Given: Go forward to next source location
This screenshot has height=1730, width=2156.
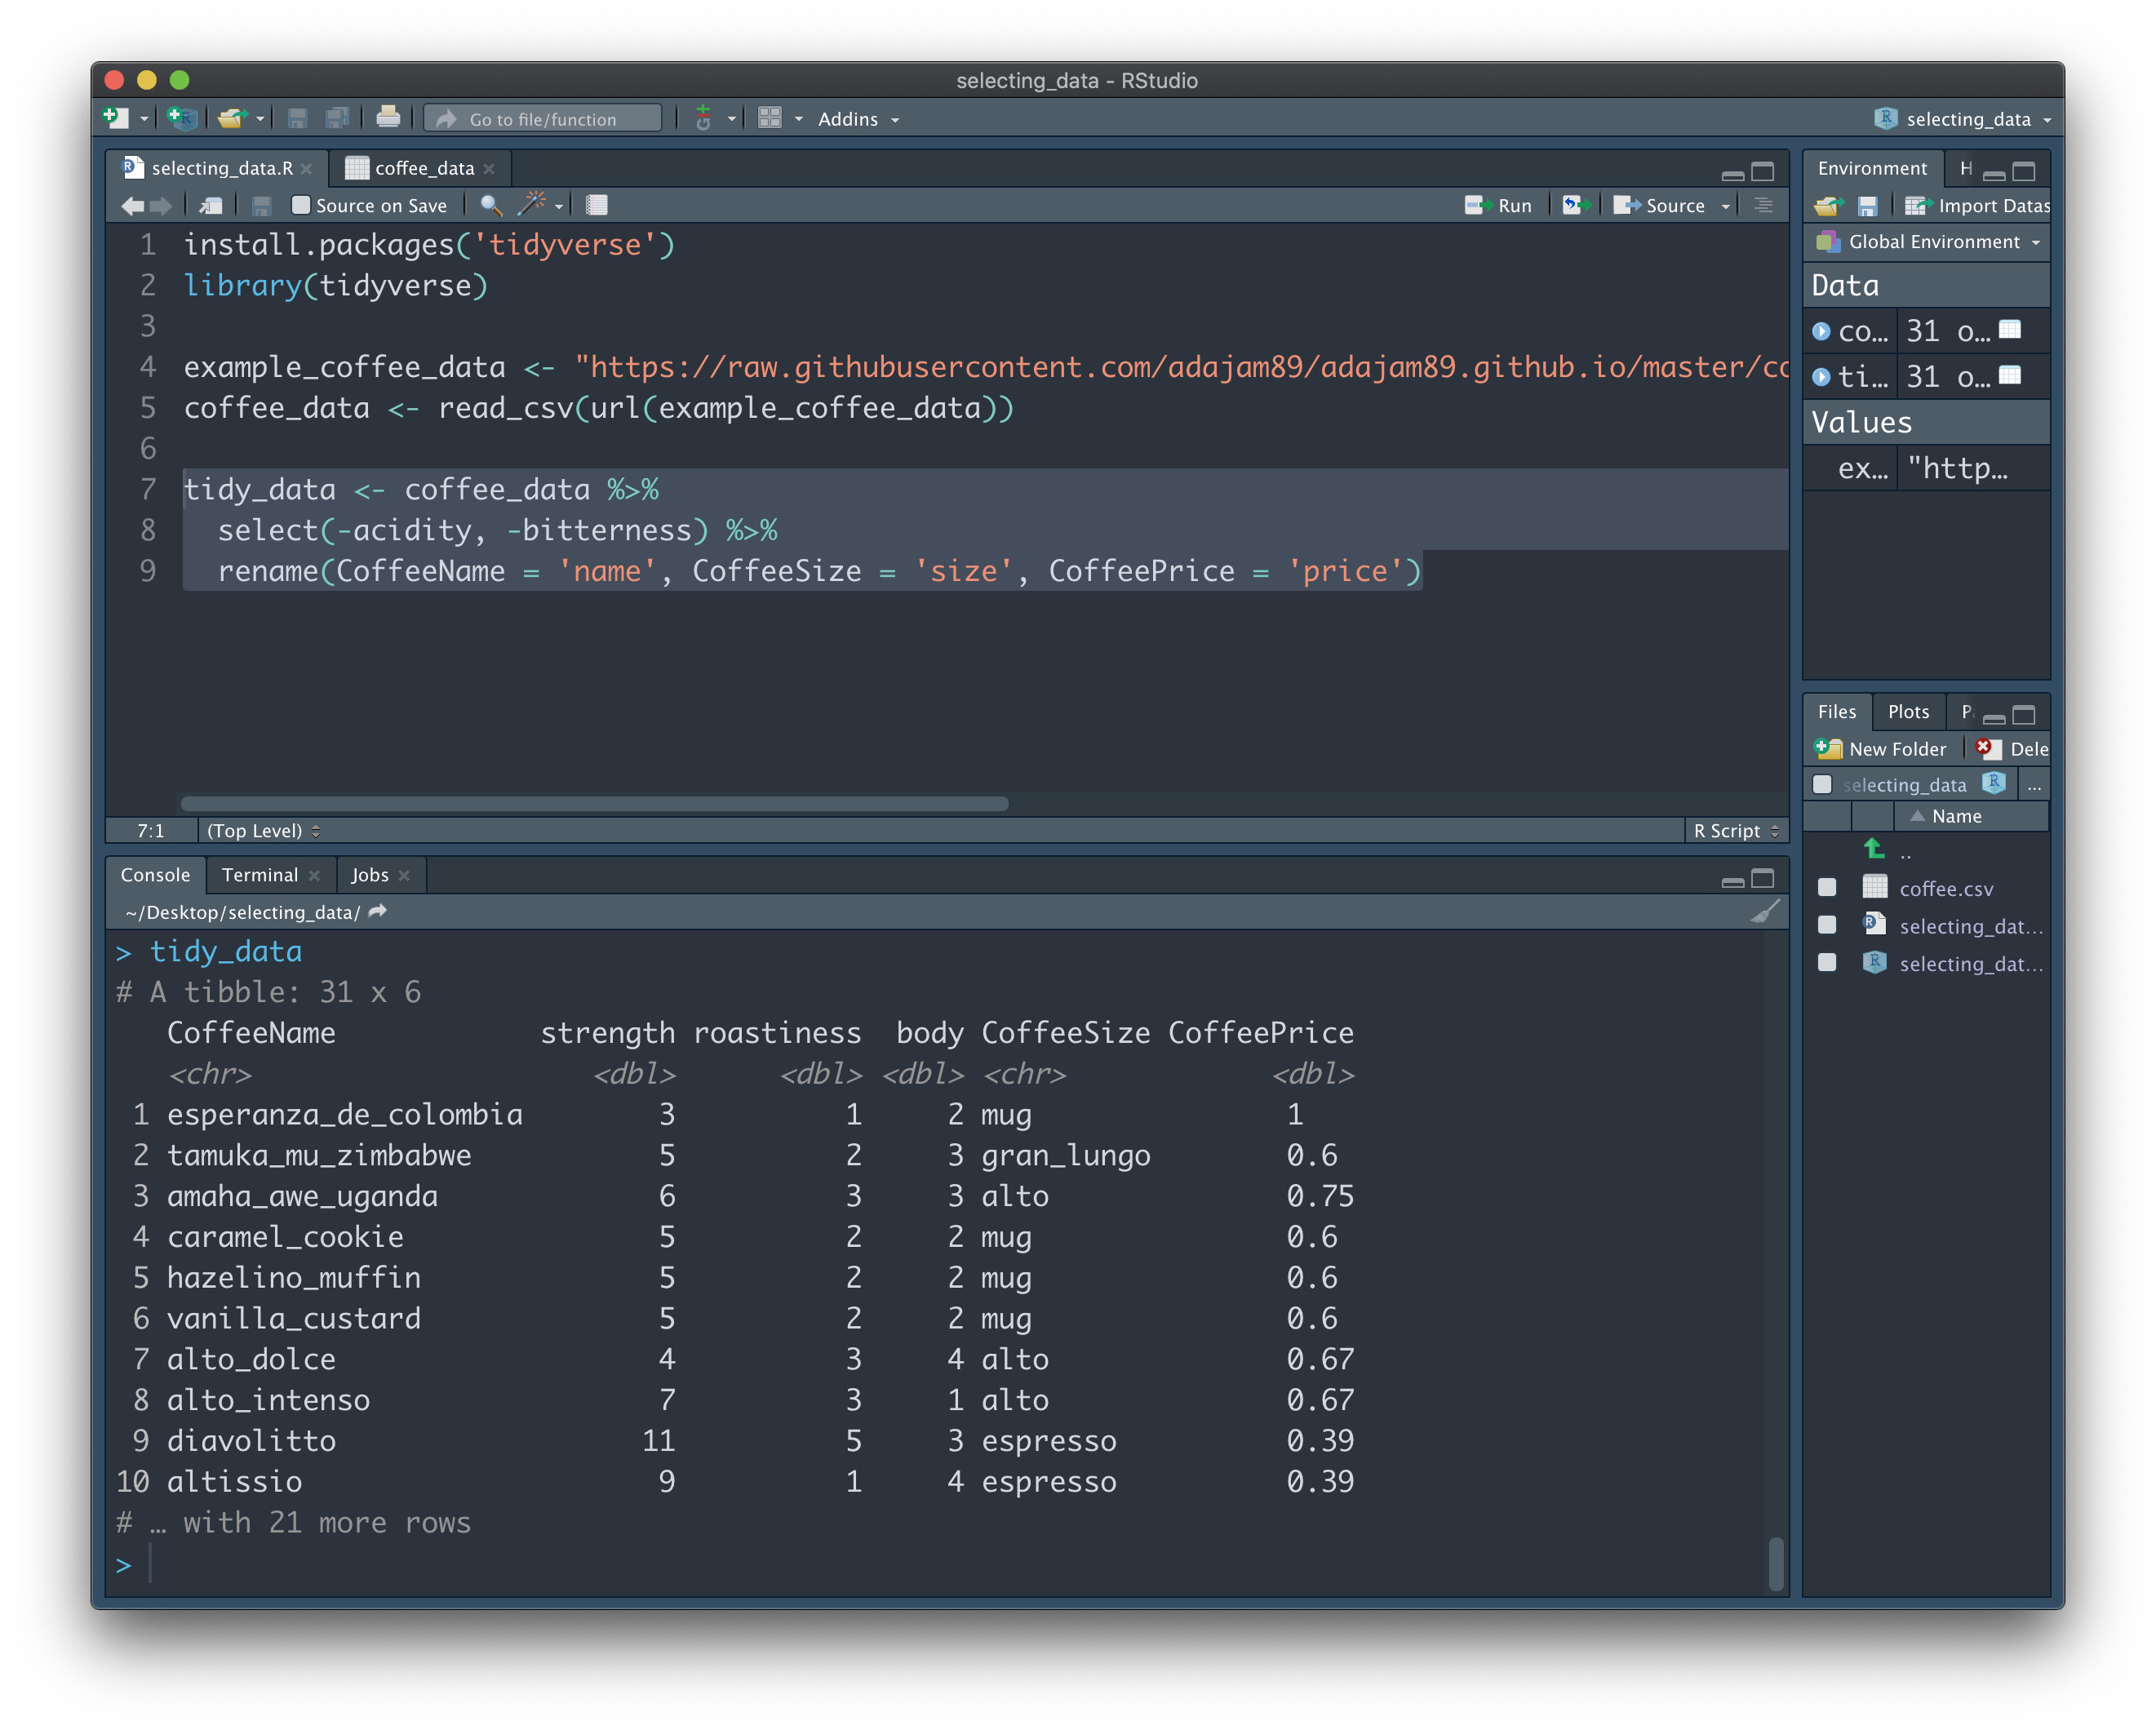Looking at the screenshot, I should coord(160,206).
